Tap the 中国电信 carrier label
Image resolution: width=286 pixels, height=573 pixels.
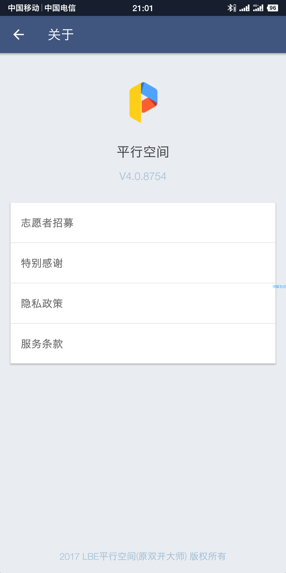click(x=60, y=8)
